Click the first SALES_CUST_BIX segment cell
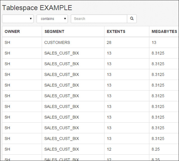 [x=61, y=53]
